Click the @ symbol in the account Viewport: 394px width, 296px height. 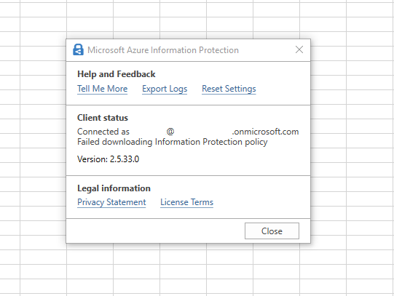click(170, 132)
